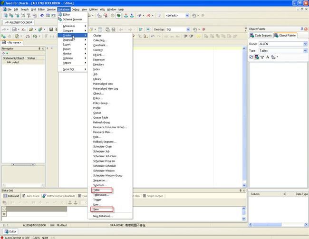Click the grid-with-window icon in editor toolbar
Screen dimensions: 309x239
[100, 29]
